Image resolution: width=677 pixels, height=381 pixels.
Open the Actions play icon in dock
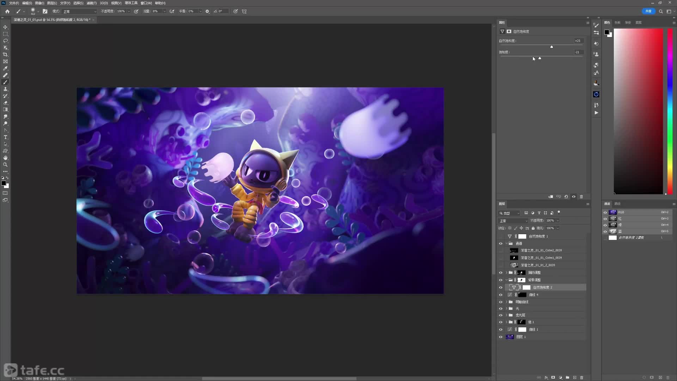click(x=596, y=113)
